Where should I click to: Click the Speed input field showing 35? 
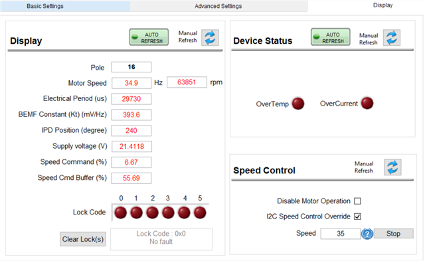click(341, 234)
